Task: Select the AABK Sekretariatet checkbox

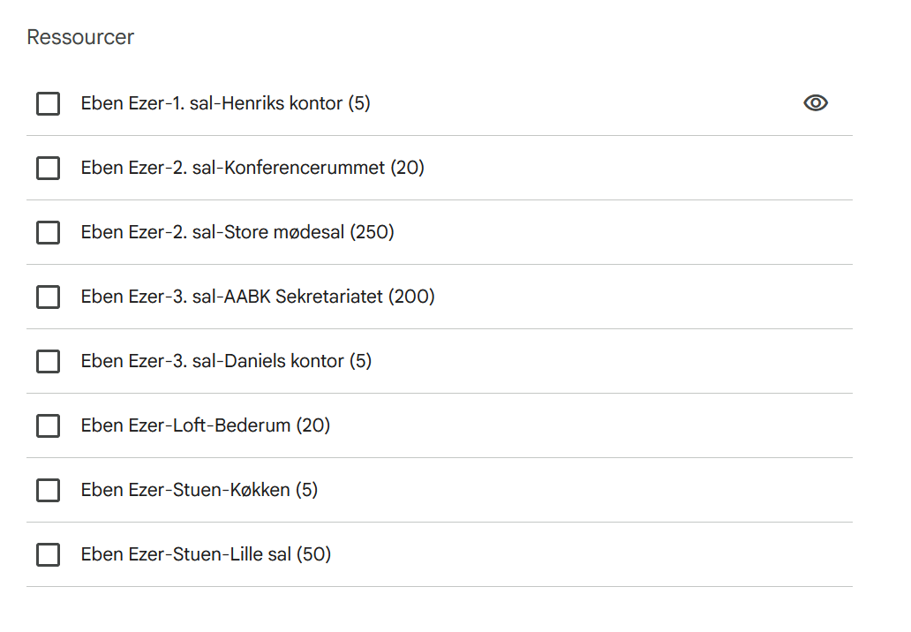Action: coord(49,297)
